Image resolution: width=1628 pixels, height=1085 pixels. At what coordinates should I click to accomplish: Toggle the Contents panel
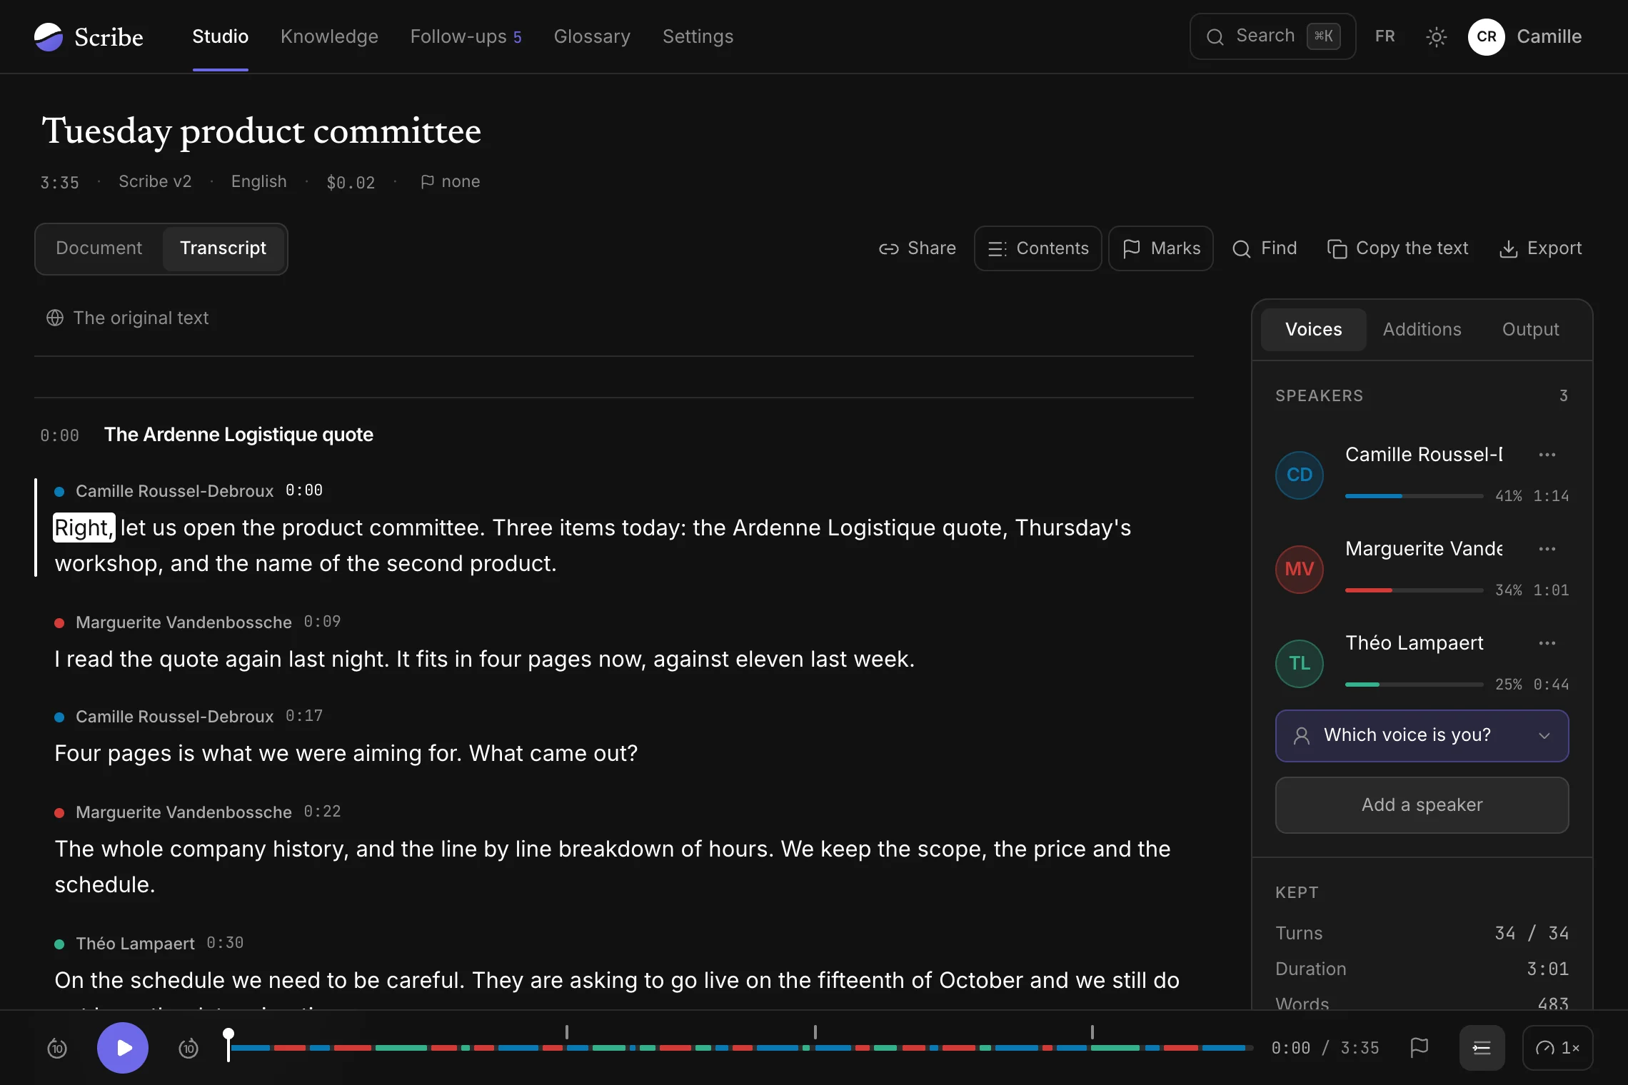[x=1037, y=248]
